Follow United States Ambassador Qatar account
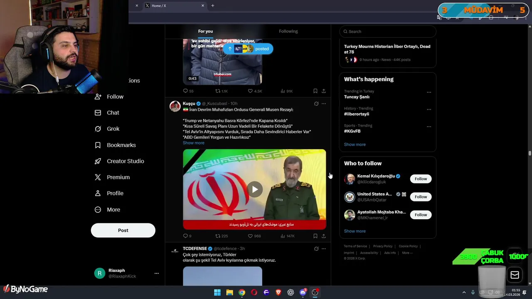 click(421, 197)
